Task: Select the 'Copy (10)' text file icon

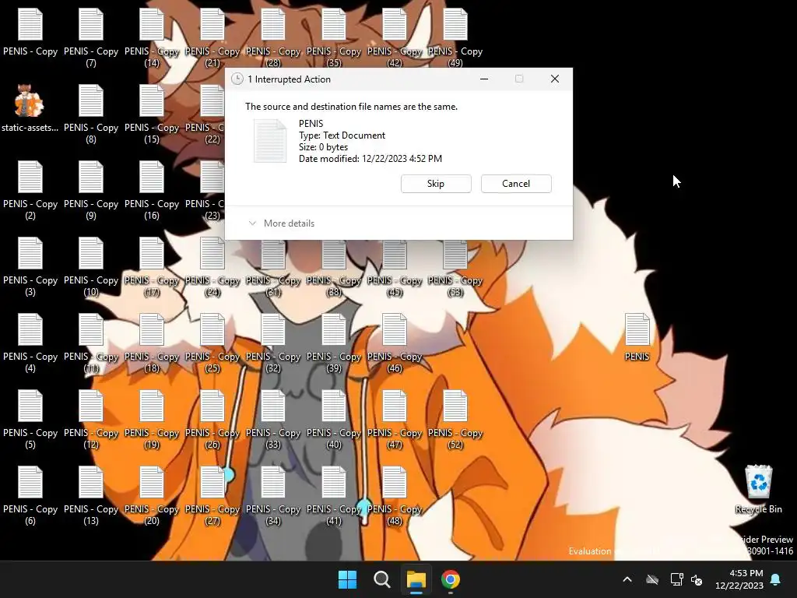Action: pyautogui.click(x=91, y=253)
